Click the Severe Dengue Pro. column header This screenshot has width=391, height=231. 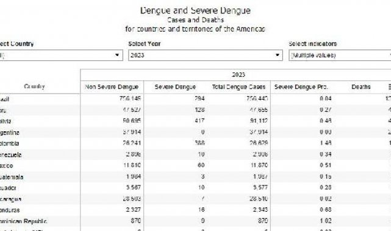click(301, 87)
